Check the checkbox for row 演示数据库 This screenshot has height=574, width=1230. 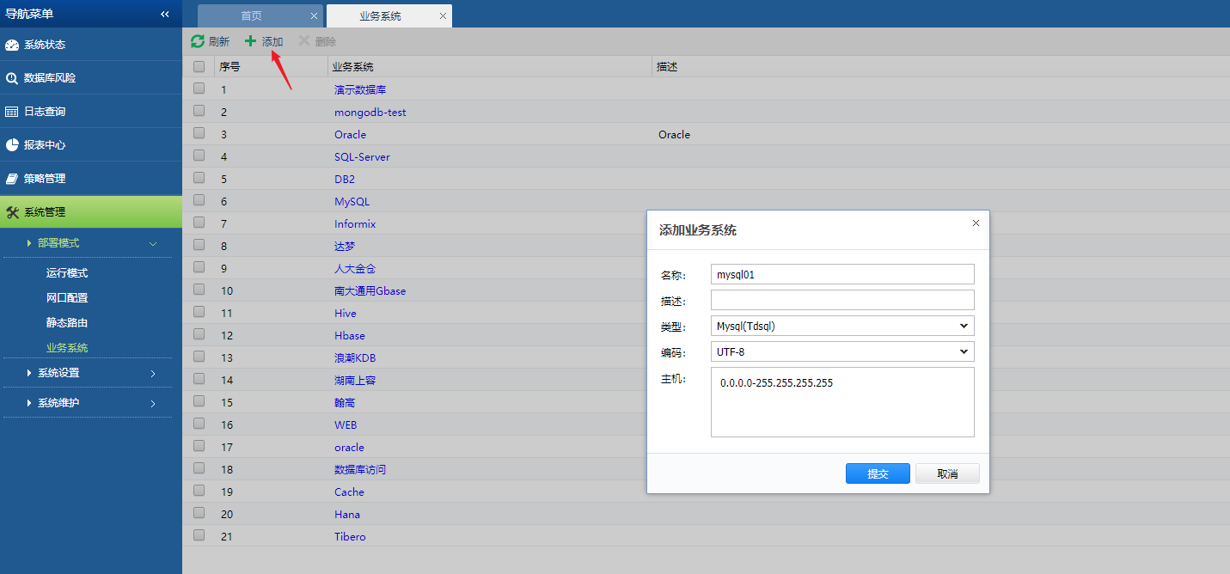pos(199,88)
